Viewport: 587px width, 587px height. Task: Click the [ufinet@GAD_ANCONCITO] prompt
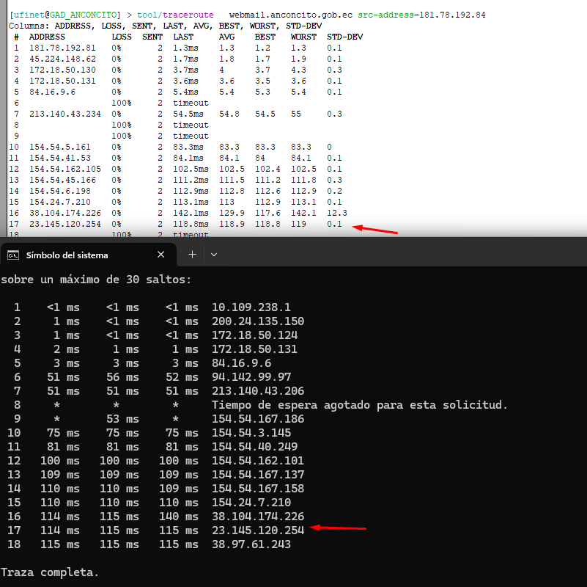[x=64, y=15]
